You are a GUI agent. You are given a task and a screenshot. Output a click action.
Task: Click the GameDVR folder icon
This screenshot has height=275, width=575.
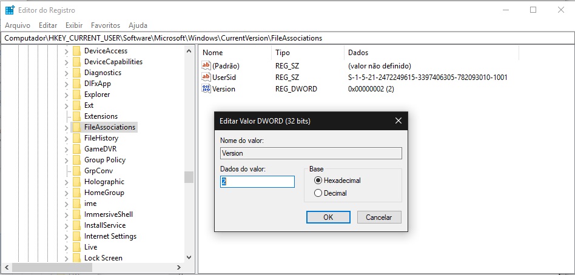pyautogui.click(x=76, y=149)
